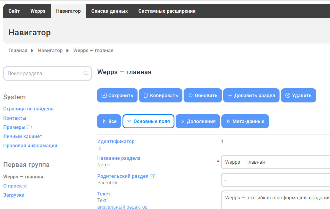Open the Списки данных tab
Screen dimensions: 330x209
point(110,11)
